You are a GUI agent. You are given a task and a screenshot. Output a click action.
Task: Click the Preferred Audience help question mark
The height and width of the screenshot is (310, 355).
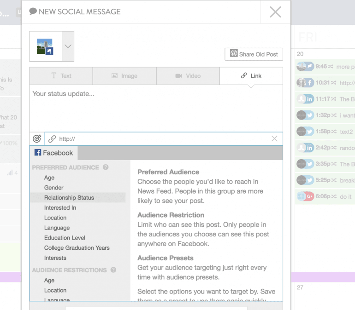point(106,167)
